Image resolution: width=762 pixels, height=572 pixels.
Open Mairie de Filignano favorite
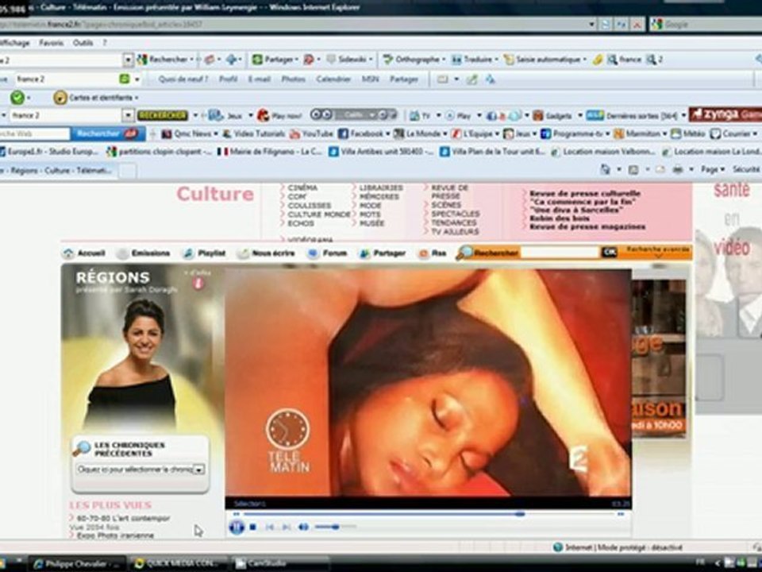(270, 152)
